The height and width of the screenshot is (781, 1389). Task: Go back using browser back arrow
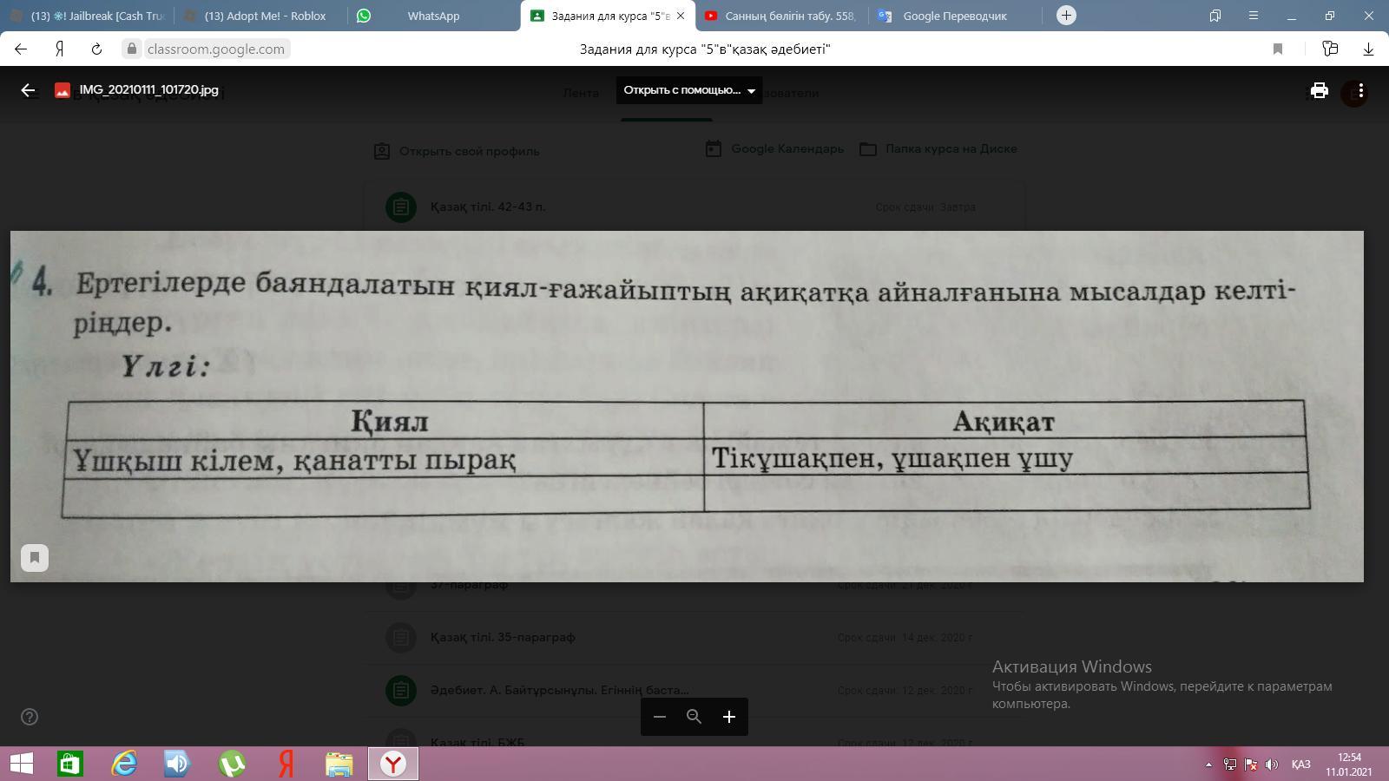coord(21,49)
